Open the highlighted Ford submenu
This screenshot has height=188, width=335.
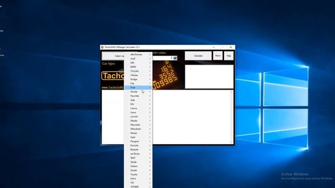[x=138, y=88]
